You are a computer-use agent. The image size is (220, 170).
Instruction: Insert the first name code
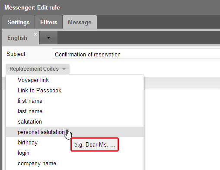tap(75, 101)
